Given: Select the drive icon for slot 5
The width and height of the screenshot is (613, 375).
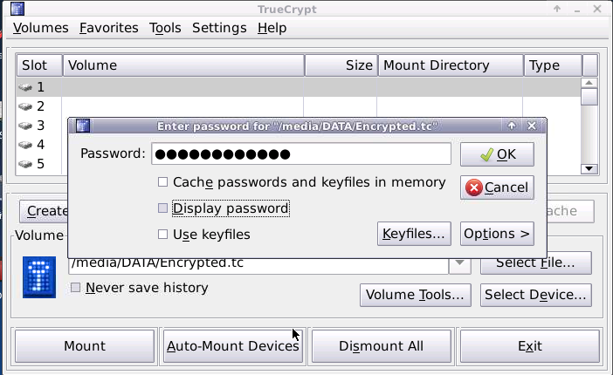Looking at the screenshot, I should pyautogui.click(x=26, y=164).
